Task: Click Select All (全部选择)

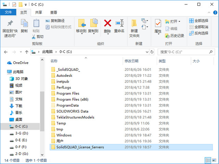Action: pyautogui.click(x=198, y=21)
